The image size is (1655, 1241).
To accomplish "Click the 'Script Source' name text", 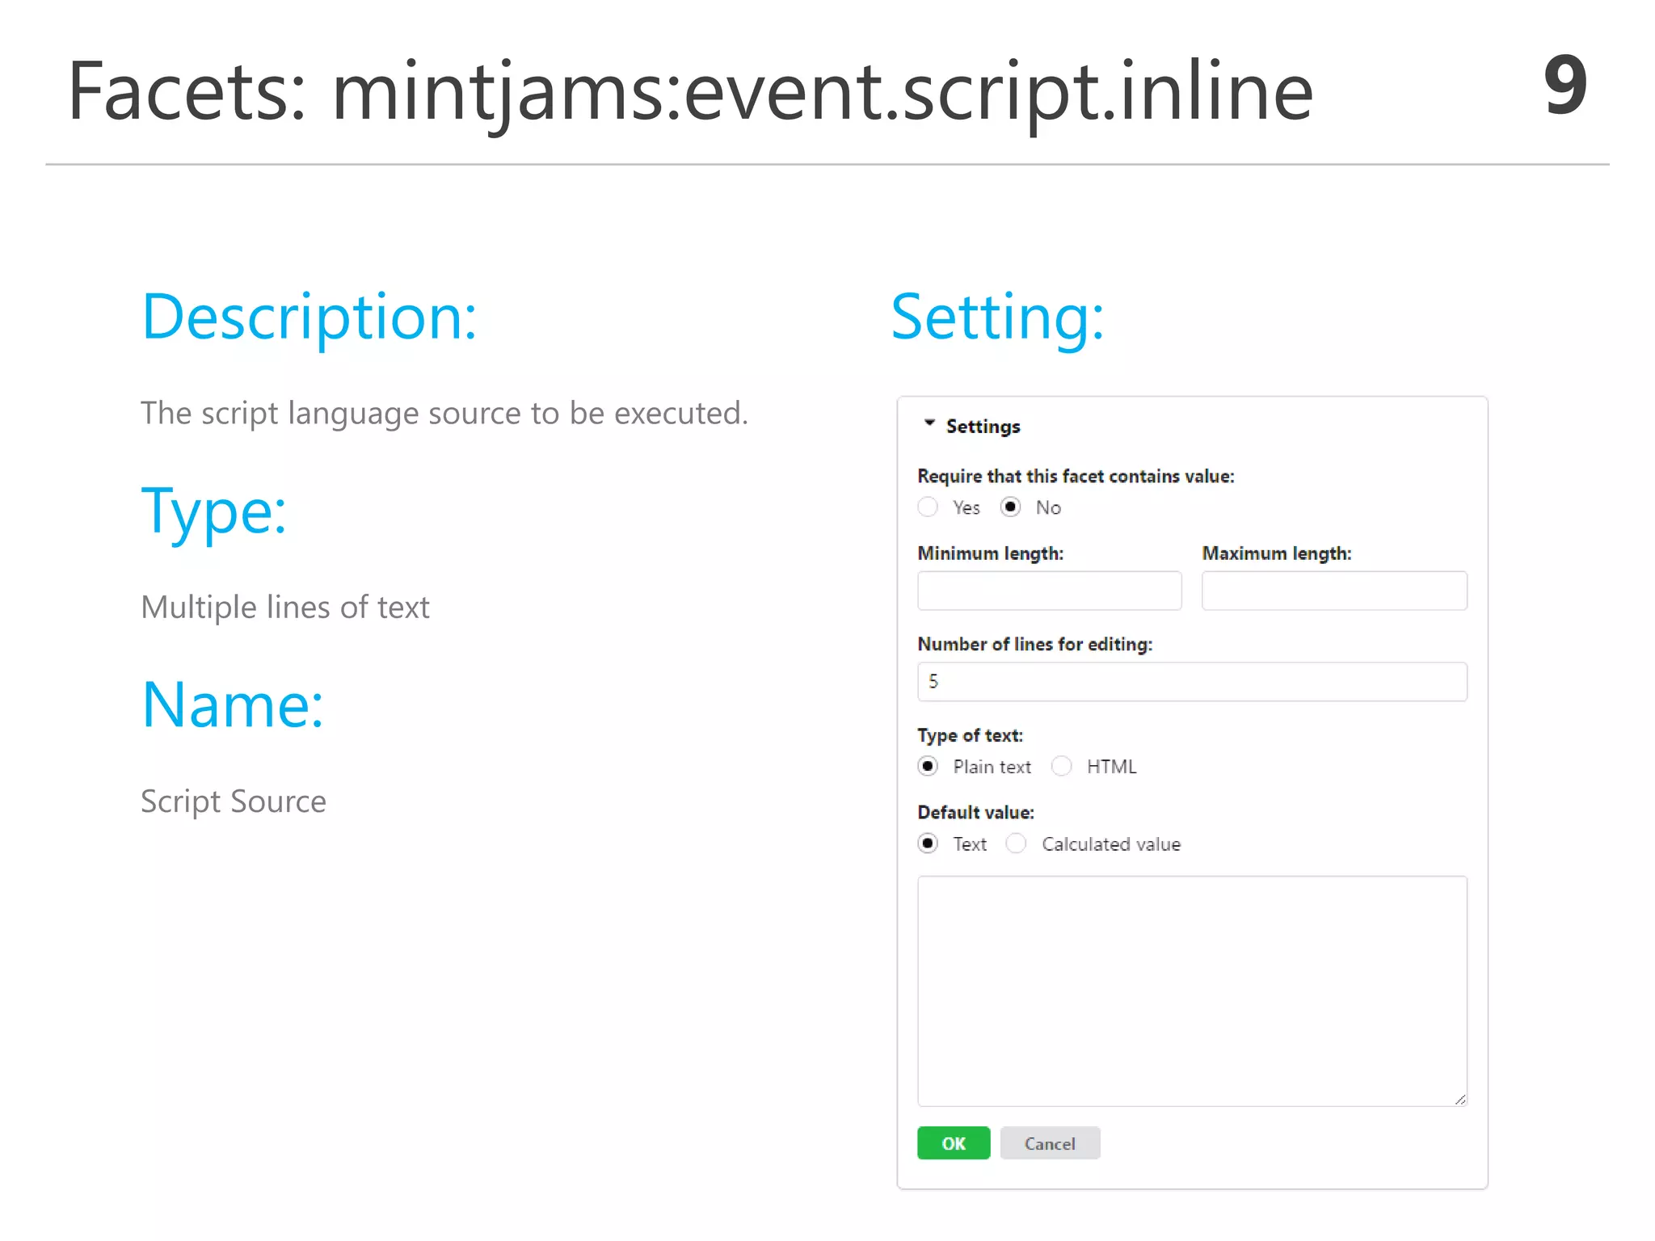I will [234, 801].
